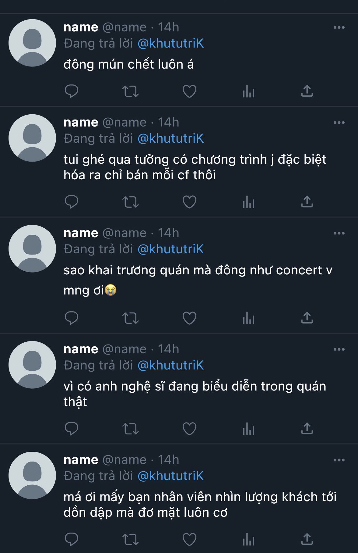Open more options for "đông mún chết" tweet
The width and height of the screenshot is (358, 553).
tap(339, 27)
